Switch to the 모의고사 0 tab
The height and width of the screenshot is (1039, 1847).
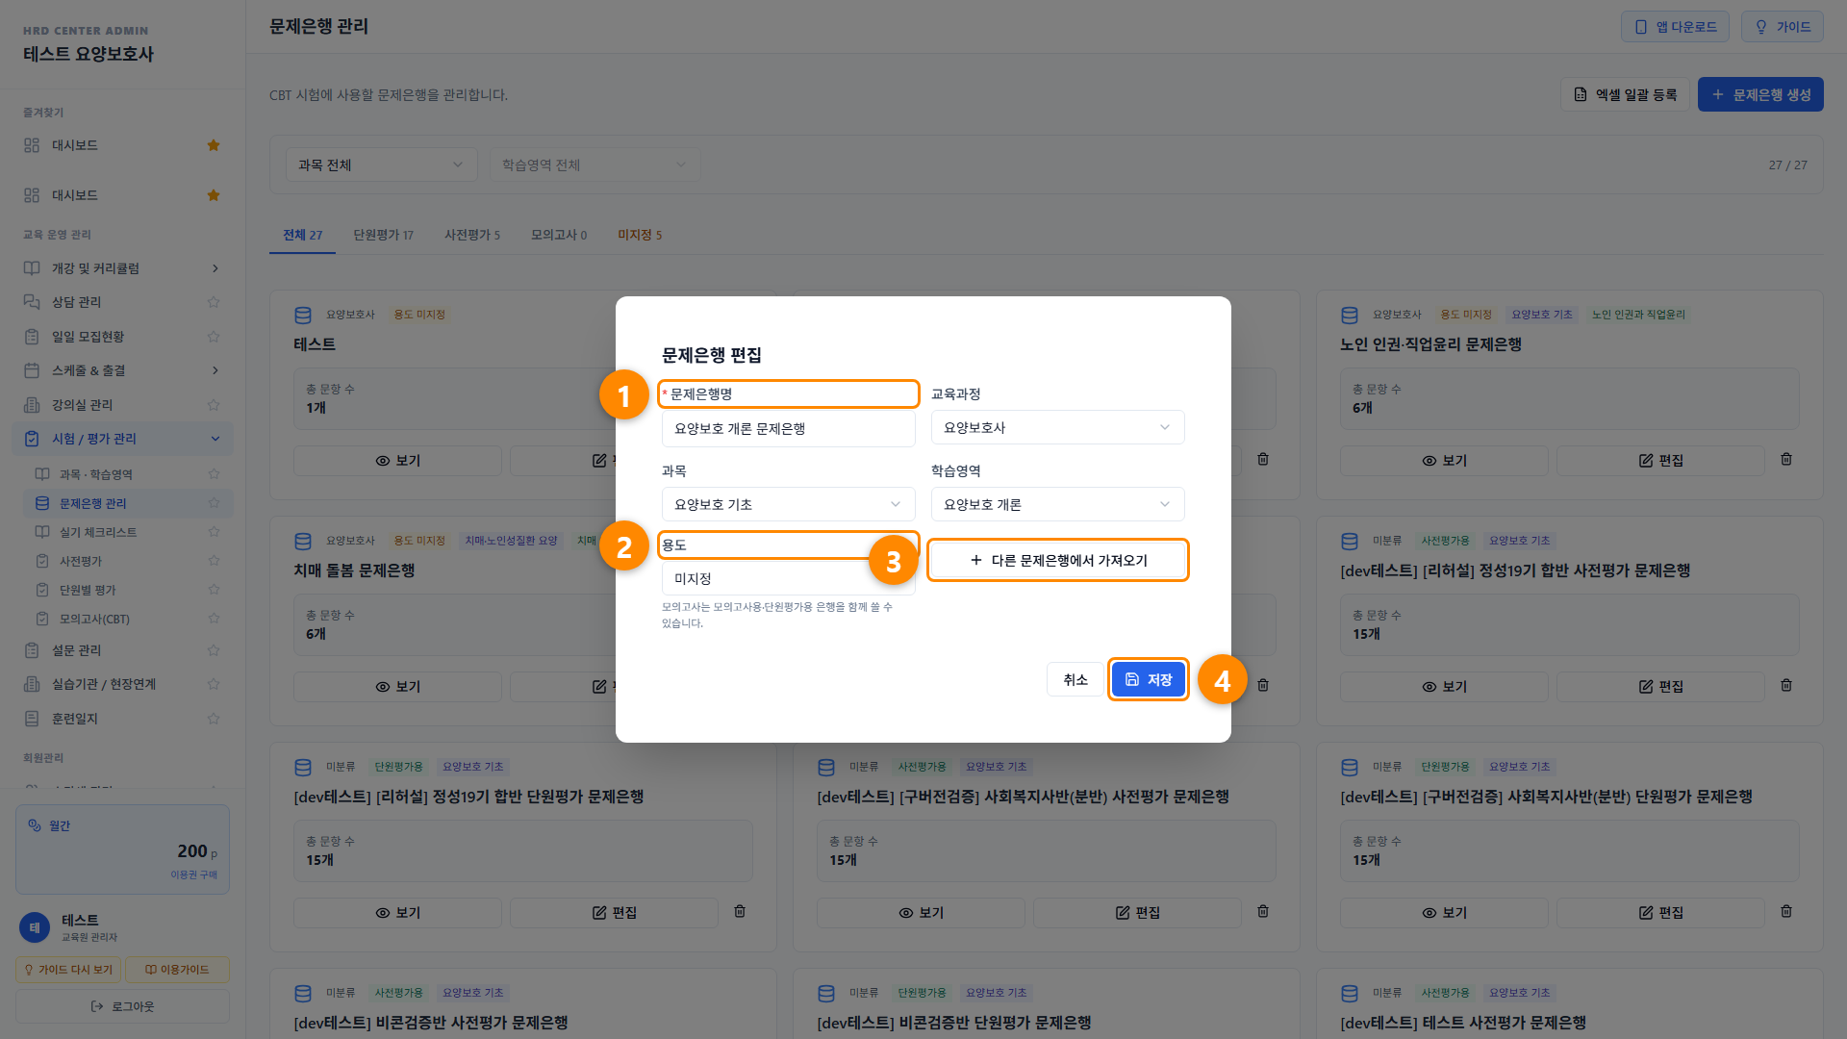click(559, 235)
